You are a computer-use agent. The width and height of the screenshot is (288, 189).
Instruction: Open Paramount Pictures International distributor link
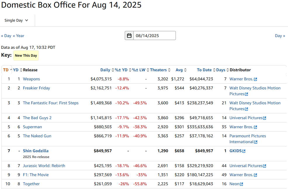click(248, 139)
